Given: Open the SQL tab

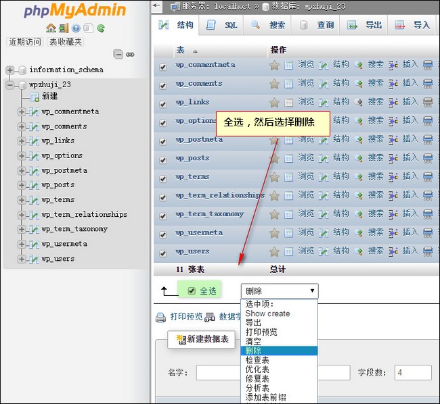Looking at the screenshot, I should (x=221, y=25).
